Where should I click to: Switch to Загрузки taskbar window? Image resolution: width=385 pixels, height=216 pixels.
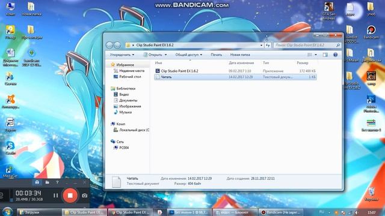[x=39, y=212]
